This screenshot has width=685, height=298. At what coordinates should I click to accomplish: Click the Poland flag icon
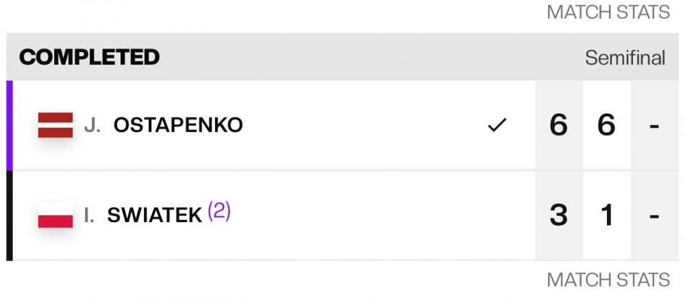(x=55, y=215)
